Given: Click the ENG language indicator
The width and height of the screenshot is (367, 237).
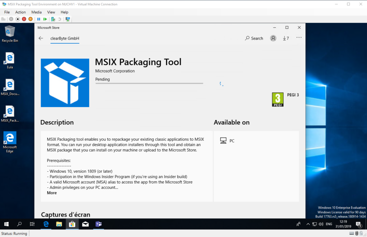Looking at the screenshot, I should (x=329, y=224).
